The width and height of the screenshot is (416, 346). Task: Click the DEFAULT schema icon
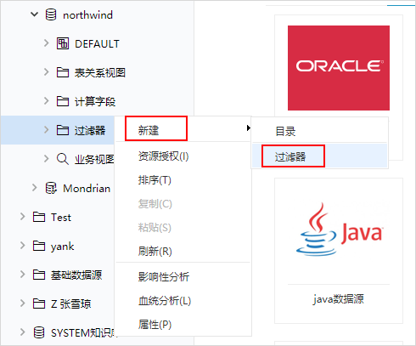63,43
